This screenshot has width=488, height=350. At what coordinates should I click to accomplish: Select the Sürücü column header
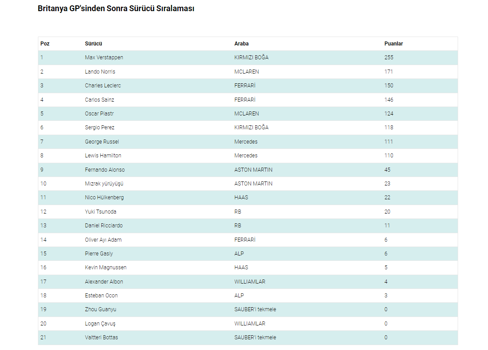[94, 44]
